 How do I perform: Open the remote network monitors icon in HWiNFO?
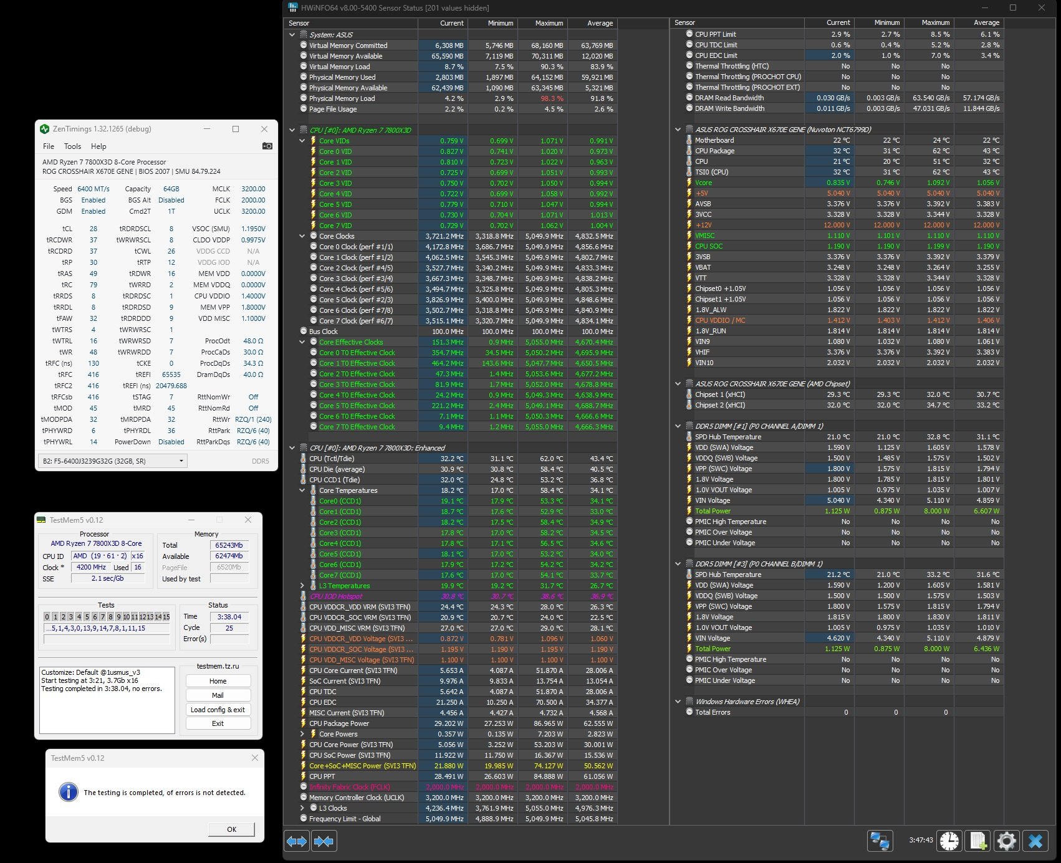pos(880,841)
